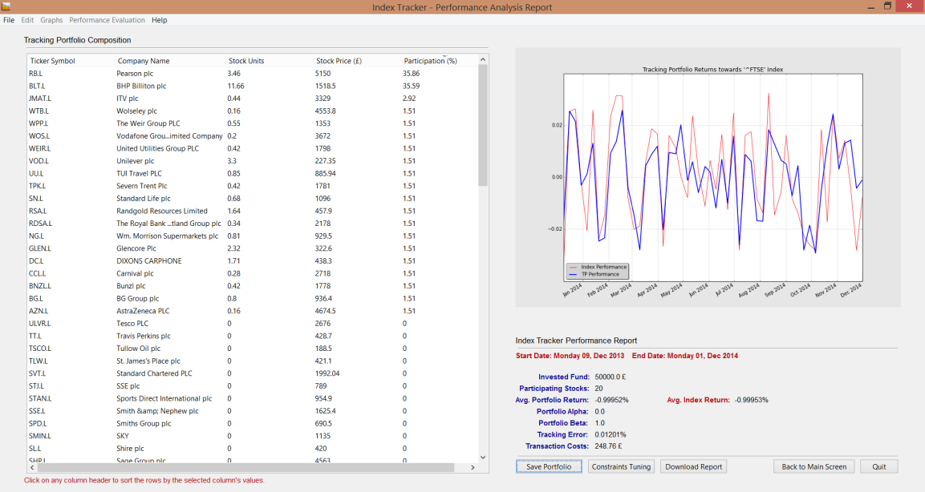Click the Wm. Morrison Supermarkets plc cell
Image resolution: width=925 pixels, height=492 pixels.
tap(168, 236)
